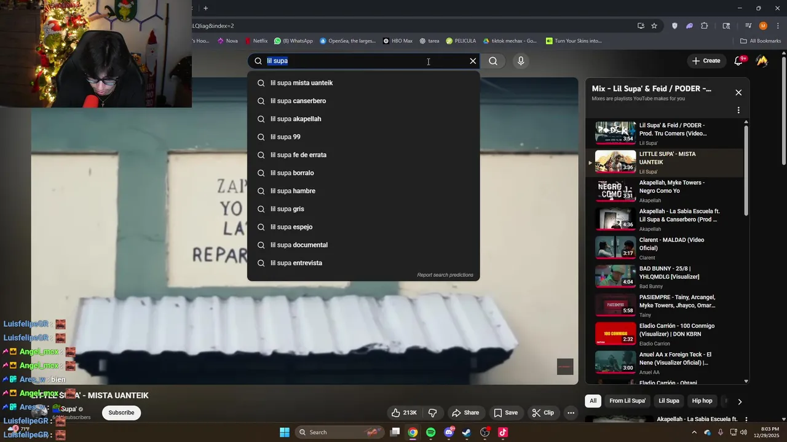Open All Bookmarks folder
The image size is (787, 442).
761,41
